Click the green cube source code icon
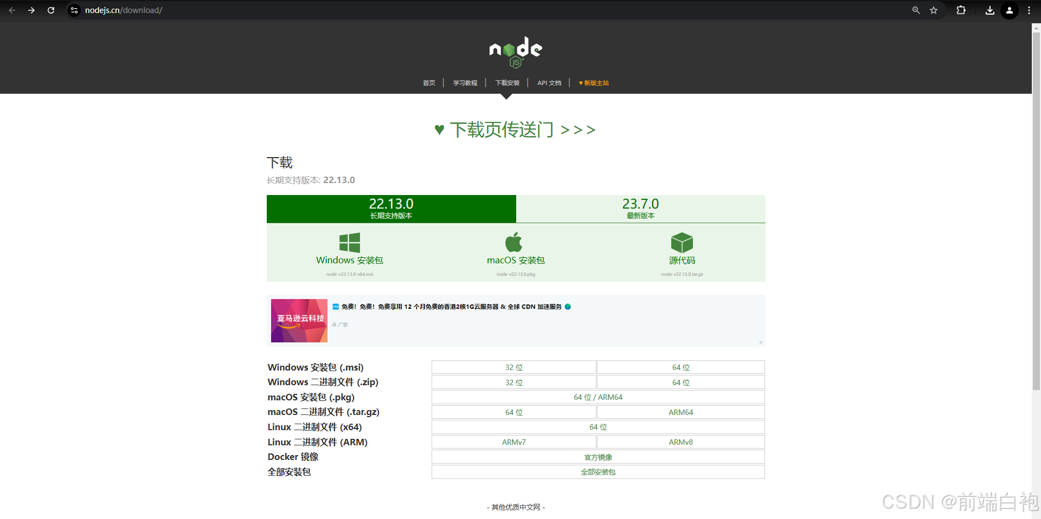This screenshot has height=519, width=1041. point(682,242)
